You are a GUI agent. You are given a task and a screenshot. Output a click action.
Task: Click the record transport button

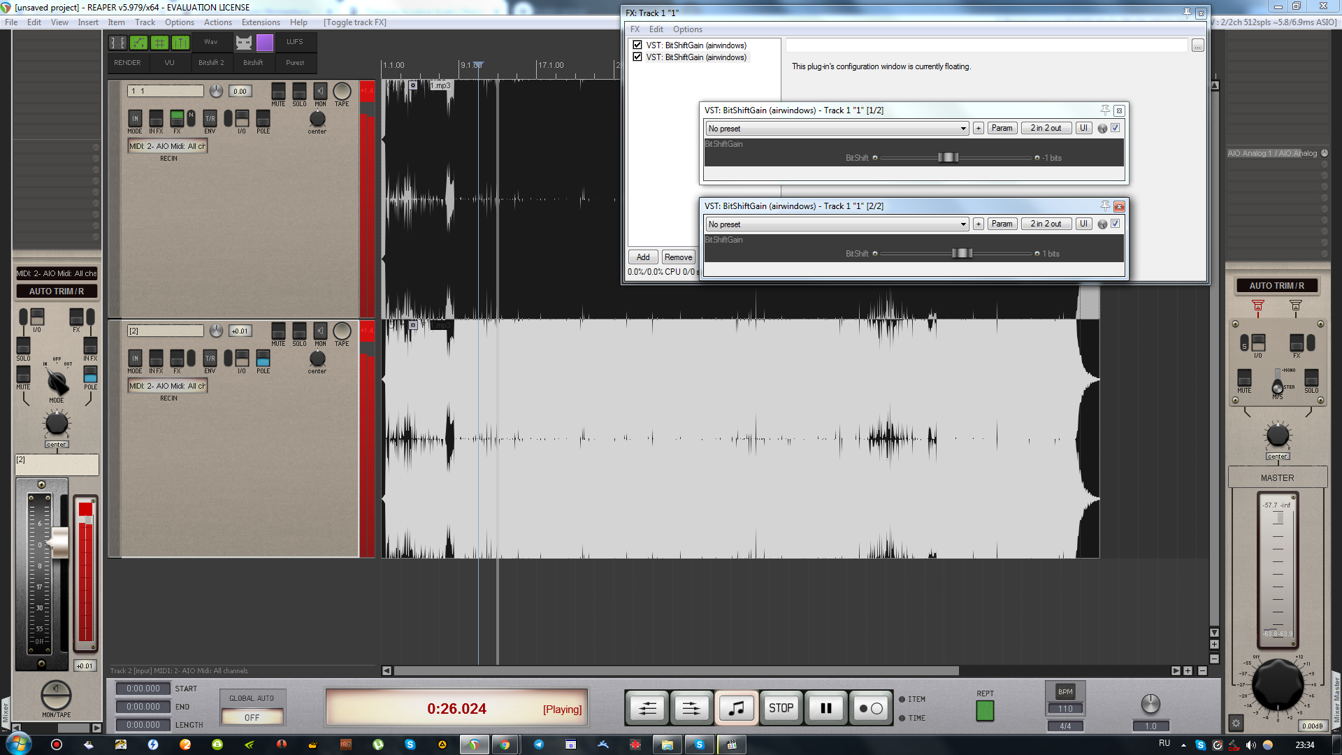(x=870, y=708)
